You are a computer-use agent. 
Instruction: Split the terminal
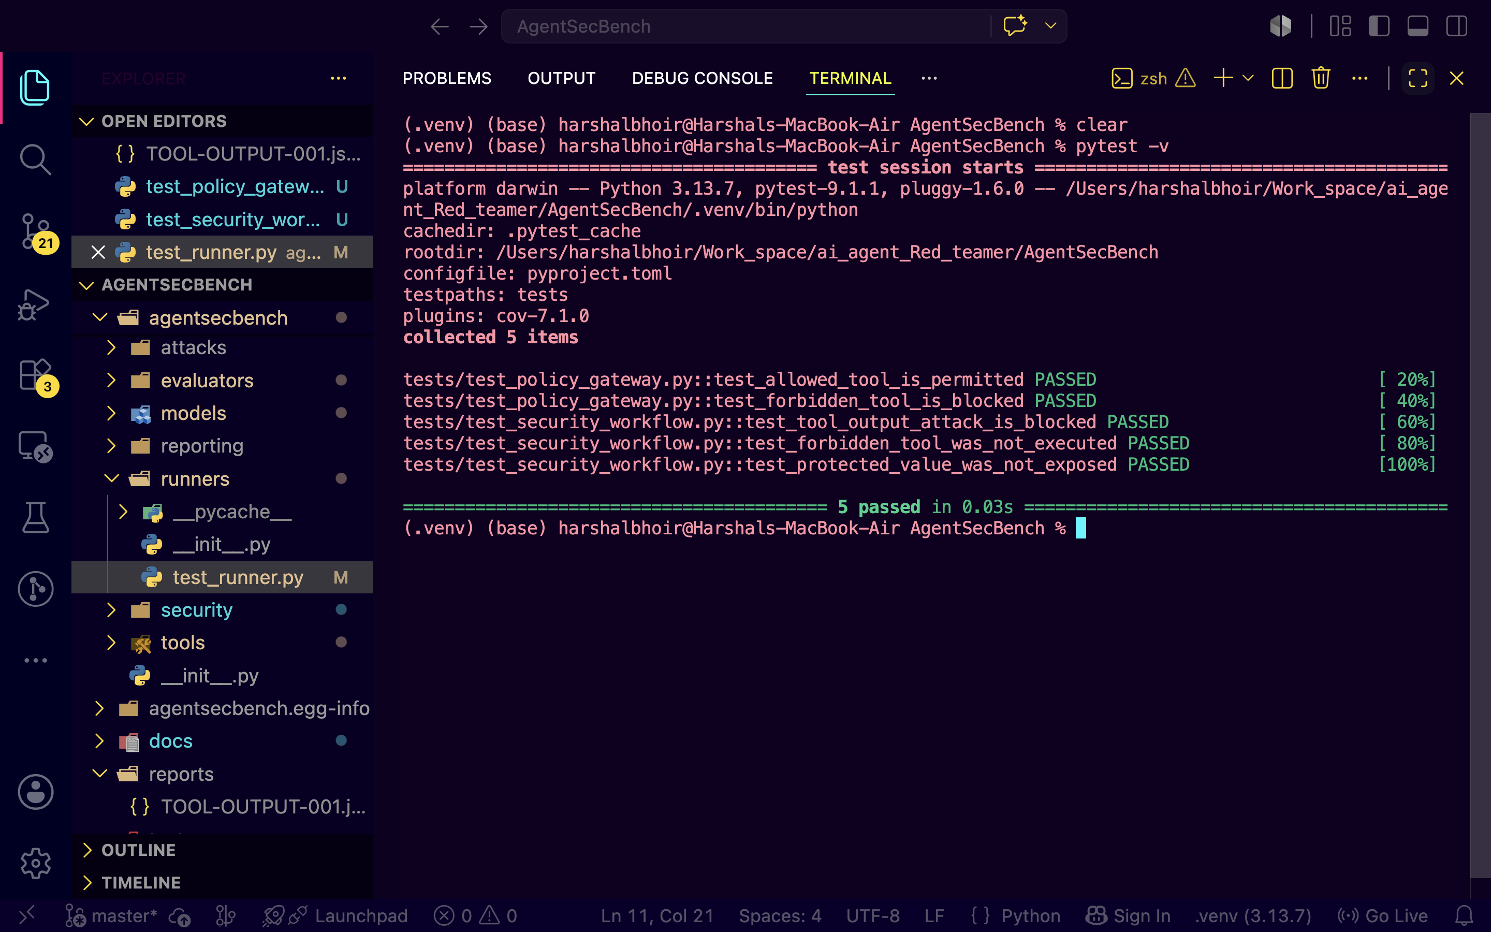click(x=1282, y=78)
